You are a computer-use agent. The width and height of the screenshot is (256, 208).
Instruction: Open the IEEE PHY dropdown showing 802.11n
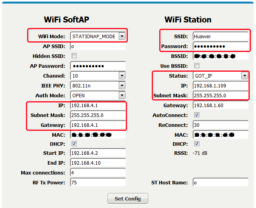point(98,85)
